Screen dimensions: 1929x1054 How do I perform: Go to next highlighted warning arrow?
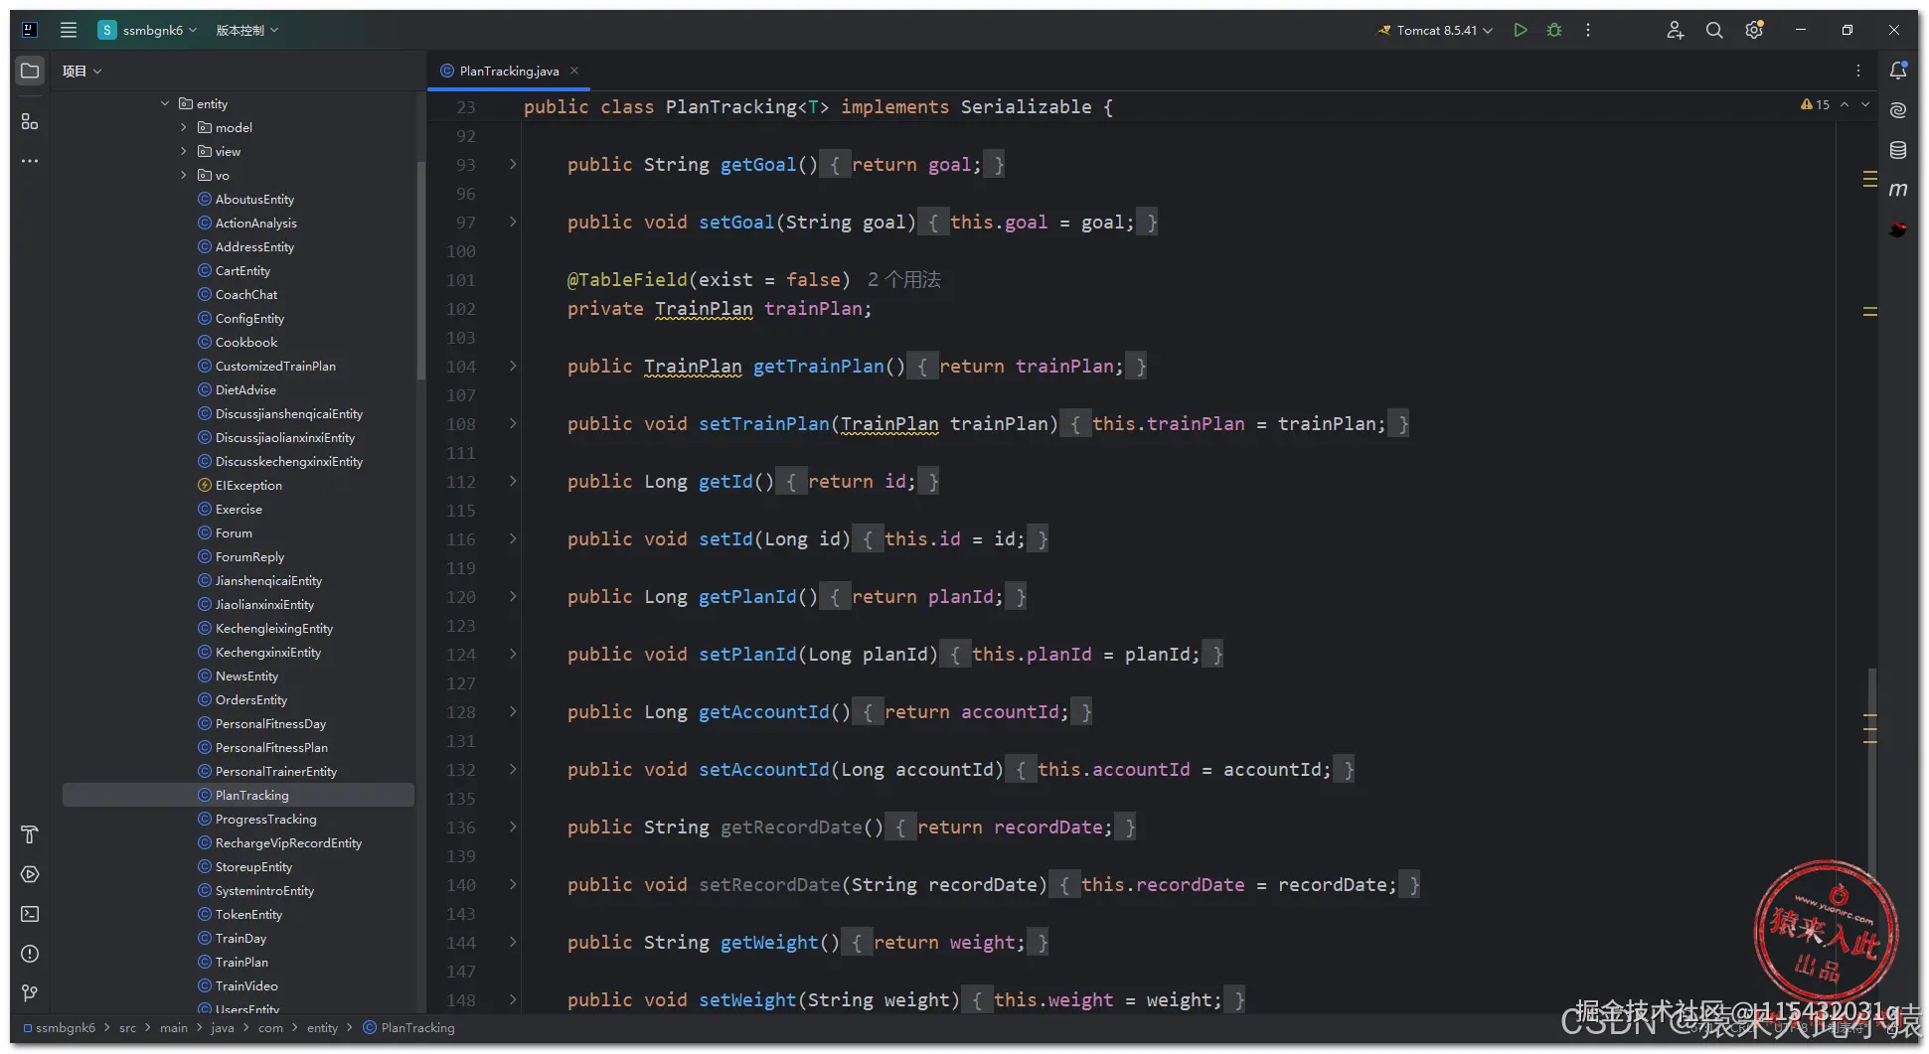1865,104
